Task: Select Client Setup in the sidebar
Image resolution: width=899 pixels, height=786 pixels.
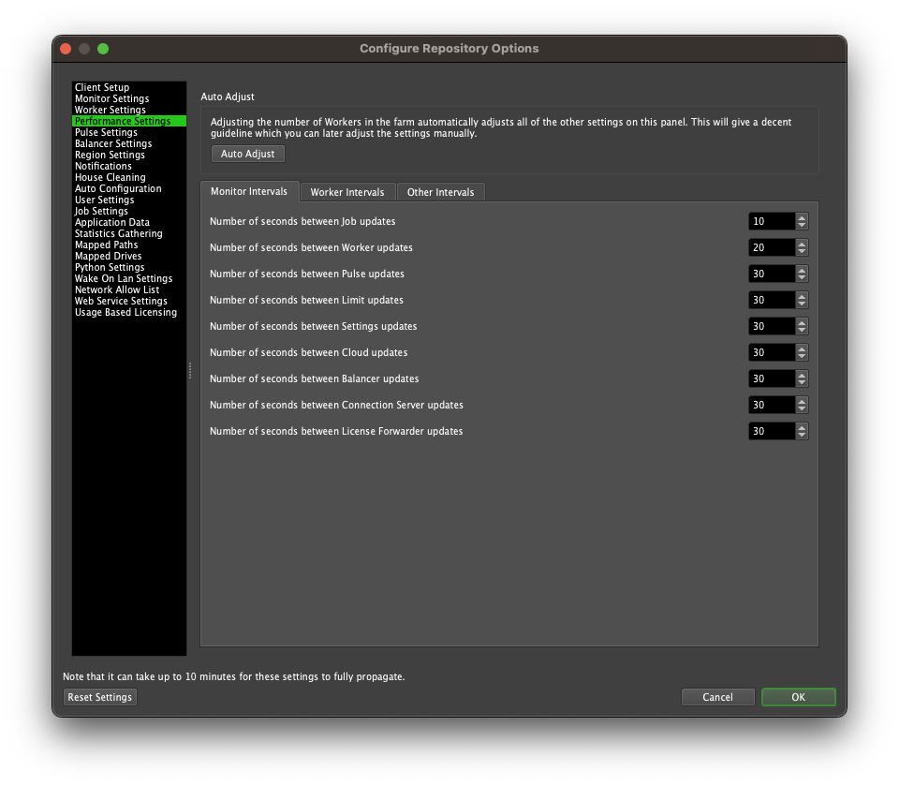Action: pos(102,88)
